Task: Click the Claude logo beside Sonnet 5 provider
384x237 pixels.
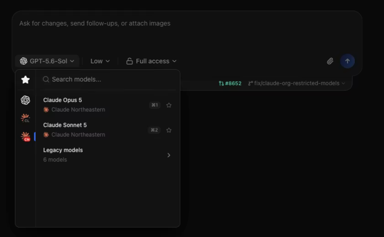Action: pyautogui.click(x=46, y=134)
